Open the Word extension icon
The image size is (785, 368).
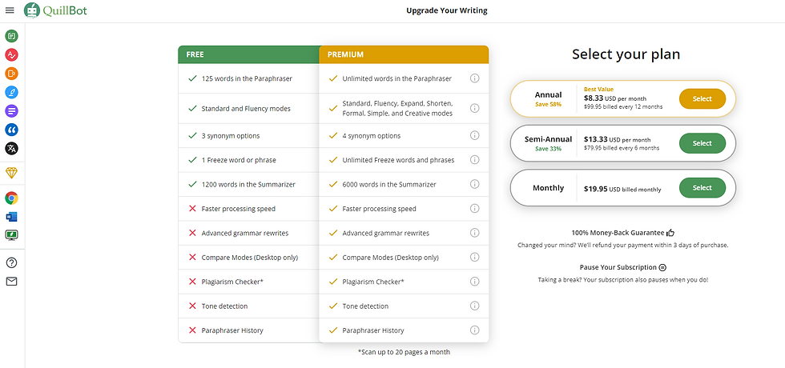(11, 217)
